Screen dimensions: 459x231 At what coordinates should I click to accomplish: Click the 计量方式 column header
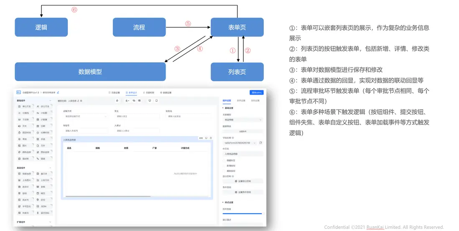[185, 148]
